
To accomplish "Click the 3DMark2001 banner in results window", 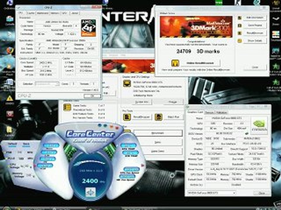I will click(x=196, y=27).
